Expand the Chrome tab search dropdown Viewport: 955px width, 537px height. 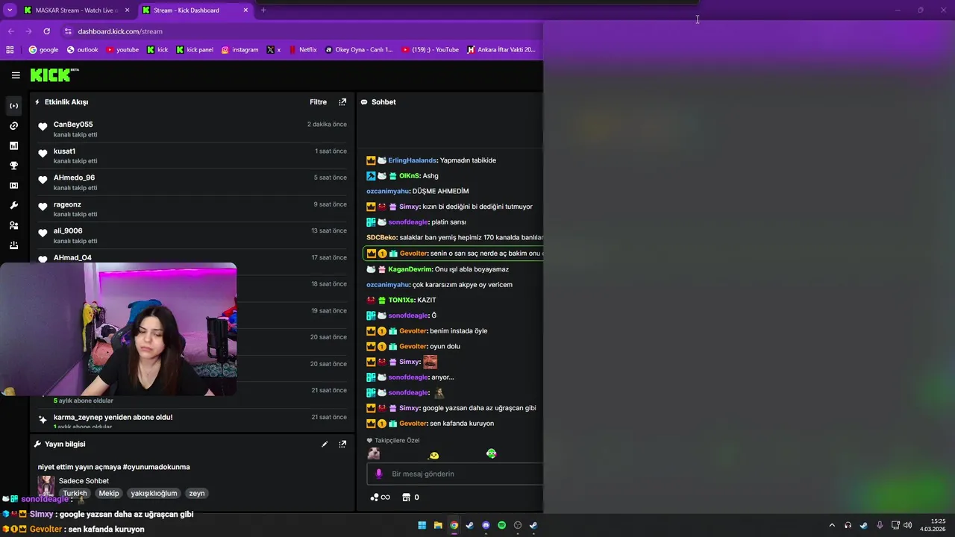[x=9, y=10]
